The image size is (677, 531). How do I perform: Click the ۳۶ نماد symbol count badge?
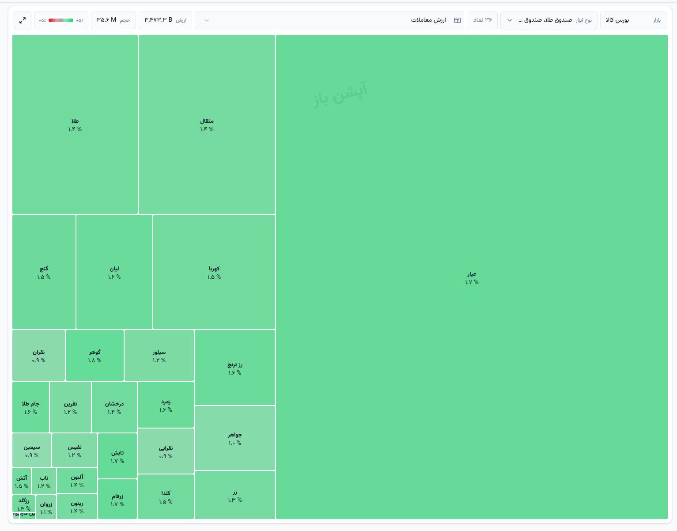482,20
